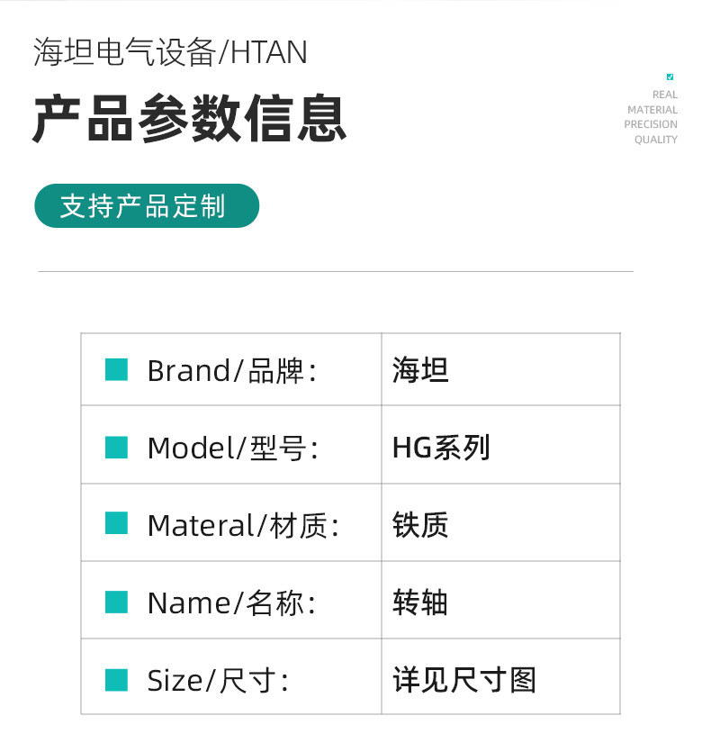This screenshot has width=711, height=752.
Task: Click the small check icon above REAL
Action: (x=670, y=77)
